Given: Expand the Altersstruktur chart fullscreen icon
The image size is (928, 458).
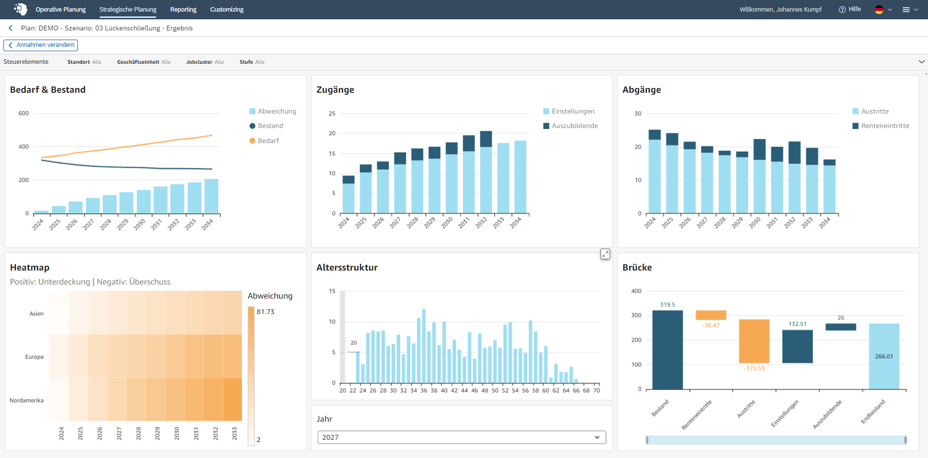Looking at the screenshot, I should pyautogui.click(x=605, y=254).
